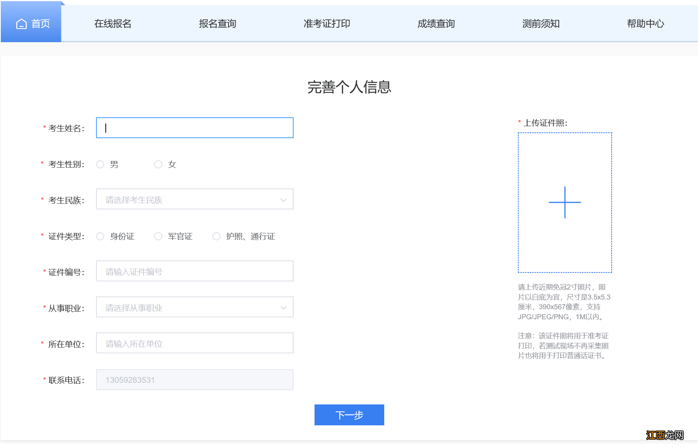
Task: Open the 成绩查询 tab
Action: 436,24
